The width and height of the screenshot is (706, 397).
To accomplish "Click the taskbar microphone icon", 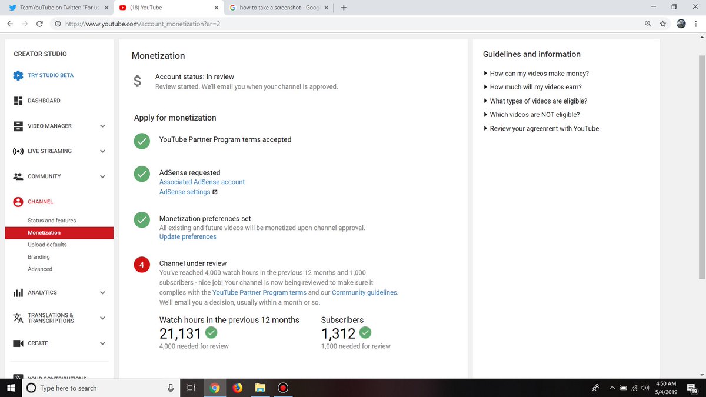I will tap(171, 388).
